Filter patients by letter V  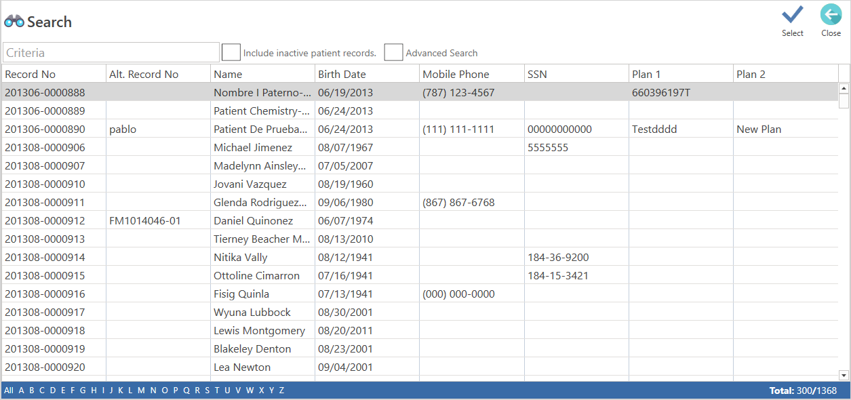pyautogui.click(x=238, y=391)
